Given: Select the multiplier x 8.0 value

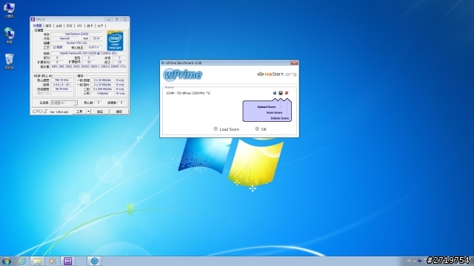Looking at the screenshot, I should point(61,85).
